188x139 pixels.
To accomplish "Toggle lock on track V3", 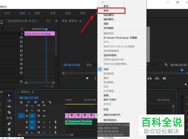I will tap(27, 105).
